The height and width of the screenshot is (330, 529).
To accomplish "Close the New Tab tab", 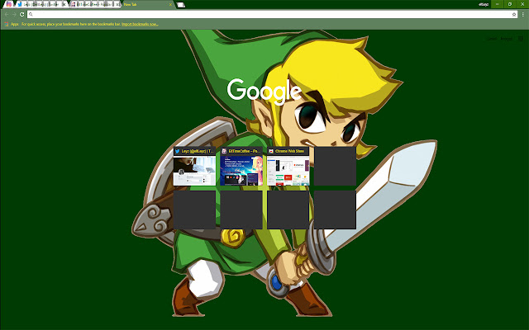I will 170,5.
